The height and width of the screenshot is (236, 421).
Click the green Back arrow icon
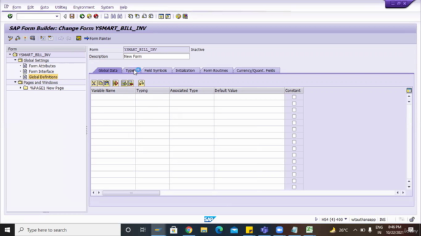coord(82,16)
